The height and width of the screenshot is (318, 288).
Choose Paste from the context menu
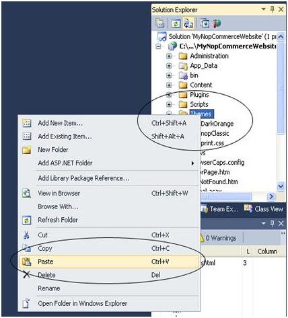[x=109, y=262]
